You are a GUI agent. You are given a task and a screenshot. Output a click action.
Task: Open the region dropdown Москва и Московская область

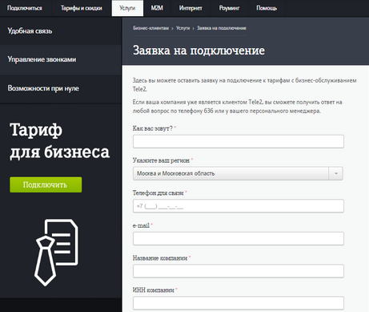pyautogui.click(x=238, y=173)
